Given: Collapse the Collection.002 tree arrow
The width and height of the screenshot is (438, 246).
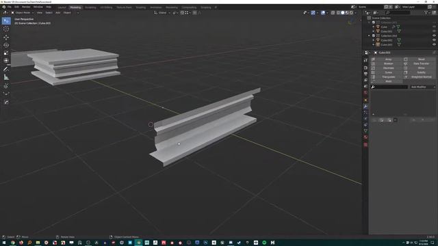Looking at the screenshot, I should pos(370,36).
